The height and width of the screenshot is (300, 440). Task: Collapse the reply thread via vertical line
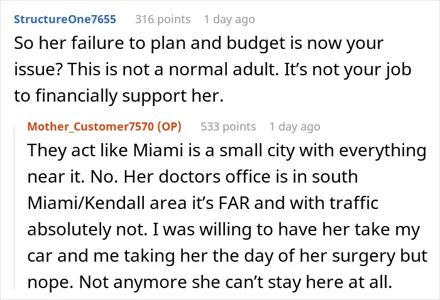[14, 207]
